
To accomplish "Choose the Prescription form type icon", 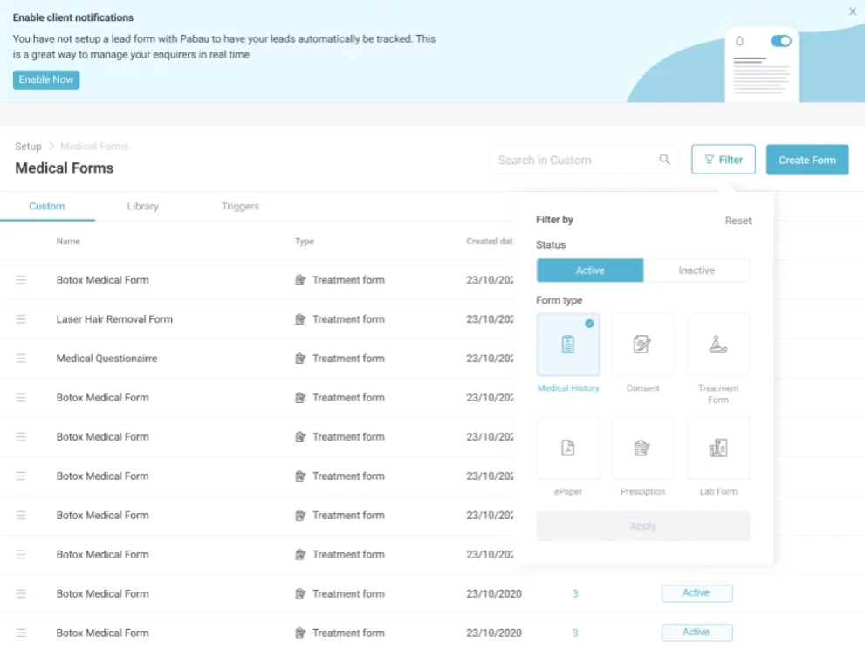I will click(642, 448).
